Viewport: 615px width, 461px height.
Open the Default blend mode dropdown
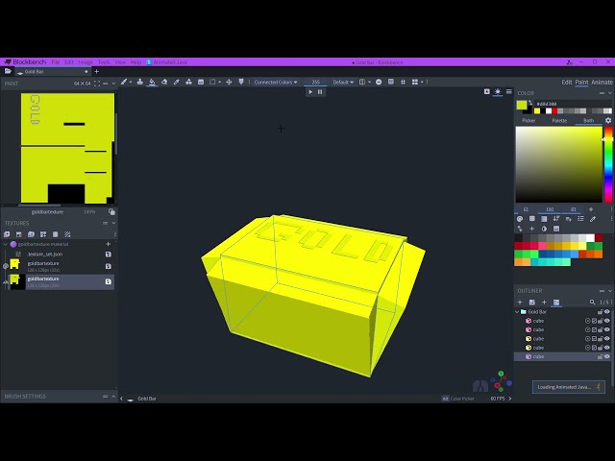pyautogui.click(x=343, y=82)
